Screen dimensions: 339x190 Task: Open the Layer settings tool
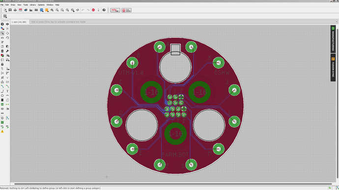[2, 28]
